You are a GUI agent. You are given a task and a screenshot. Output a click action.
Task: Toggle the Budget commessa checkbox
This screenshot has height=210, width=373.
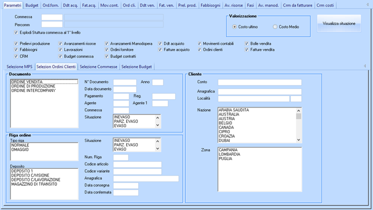(x=60, y=56)
